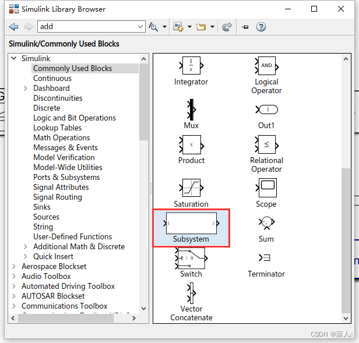Select Commonly Used Blocks in tree
Viewport: 359px width, 343px height.
73,68
